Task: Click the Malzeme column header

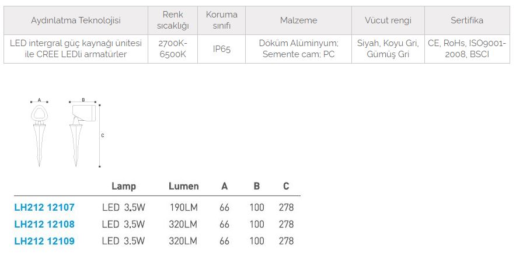Action: [298, 20]
